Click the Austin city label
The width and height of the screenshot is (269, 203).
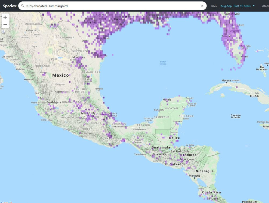(x=100, y=15)
